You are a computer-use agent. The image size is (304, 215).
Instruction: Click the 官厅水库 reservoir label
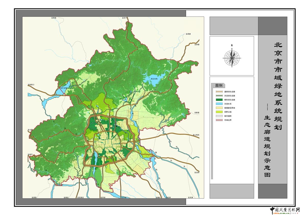(64, 88)
